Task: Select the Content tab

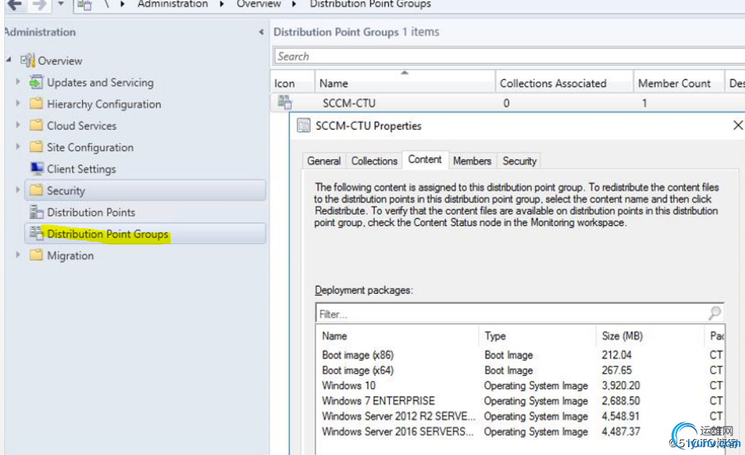Action: (425, 160)
